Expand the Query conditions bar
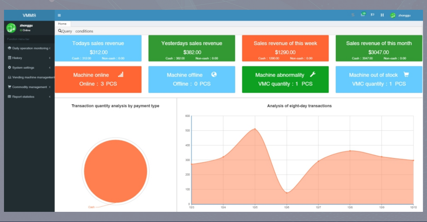Image resolution: width=427 pixels, height=222 pixels. point(239,31)
